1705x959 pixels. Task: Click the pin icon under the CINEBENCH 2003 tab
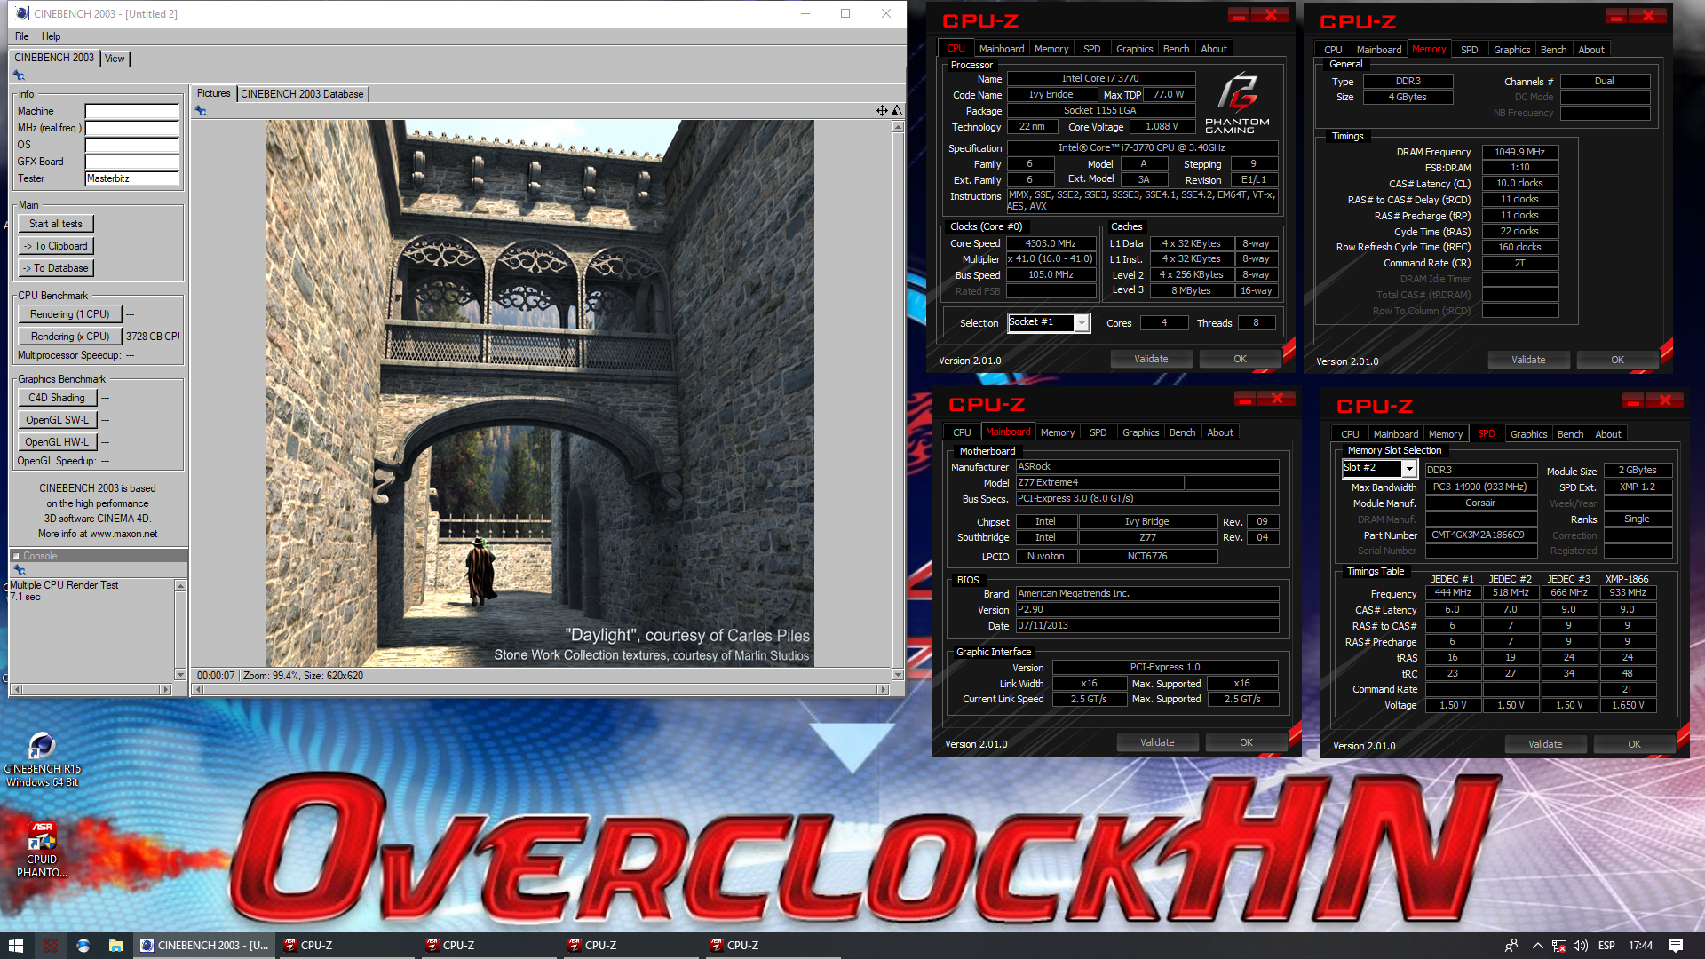(19, 75)
